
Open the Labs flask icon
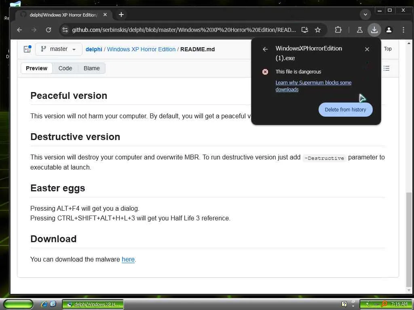coord(359,30)
